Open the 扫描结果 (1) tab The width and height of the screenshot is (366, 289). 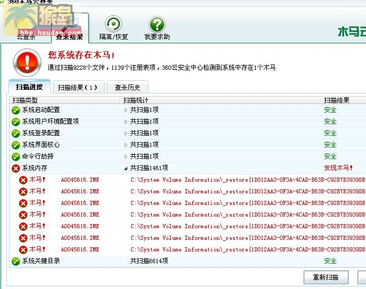click(x=78, y=87)
